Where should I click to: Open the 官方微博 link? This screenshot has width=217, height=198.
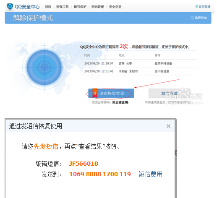click(x=204, y=7)
